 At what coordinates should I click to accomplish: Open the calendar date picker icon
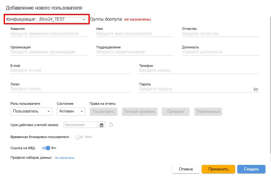click(x=101, y=125)
